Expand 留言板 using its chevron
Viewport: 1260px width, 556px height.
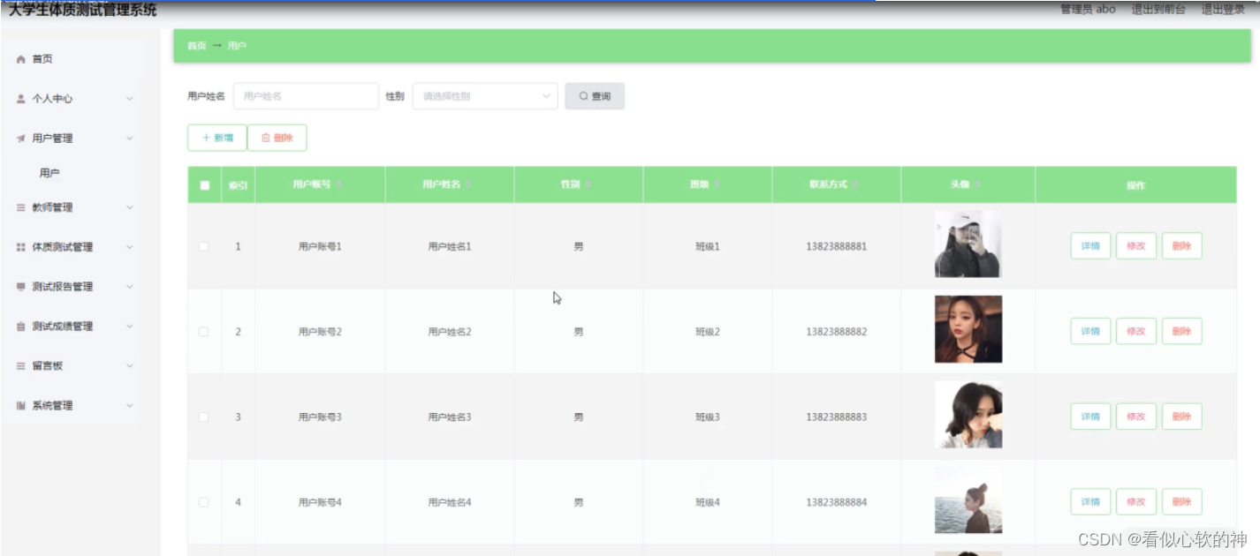130,366
